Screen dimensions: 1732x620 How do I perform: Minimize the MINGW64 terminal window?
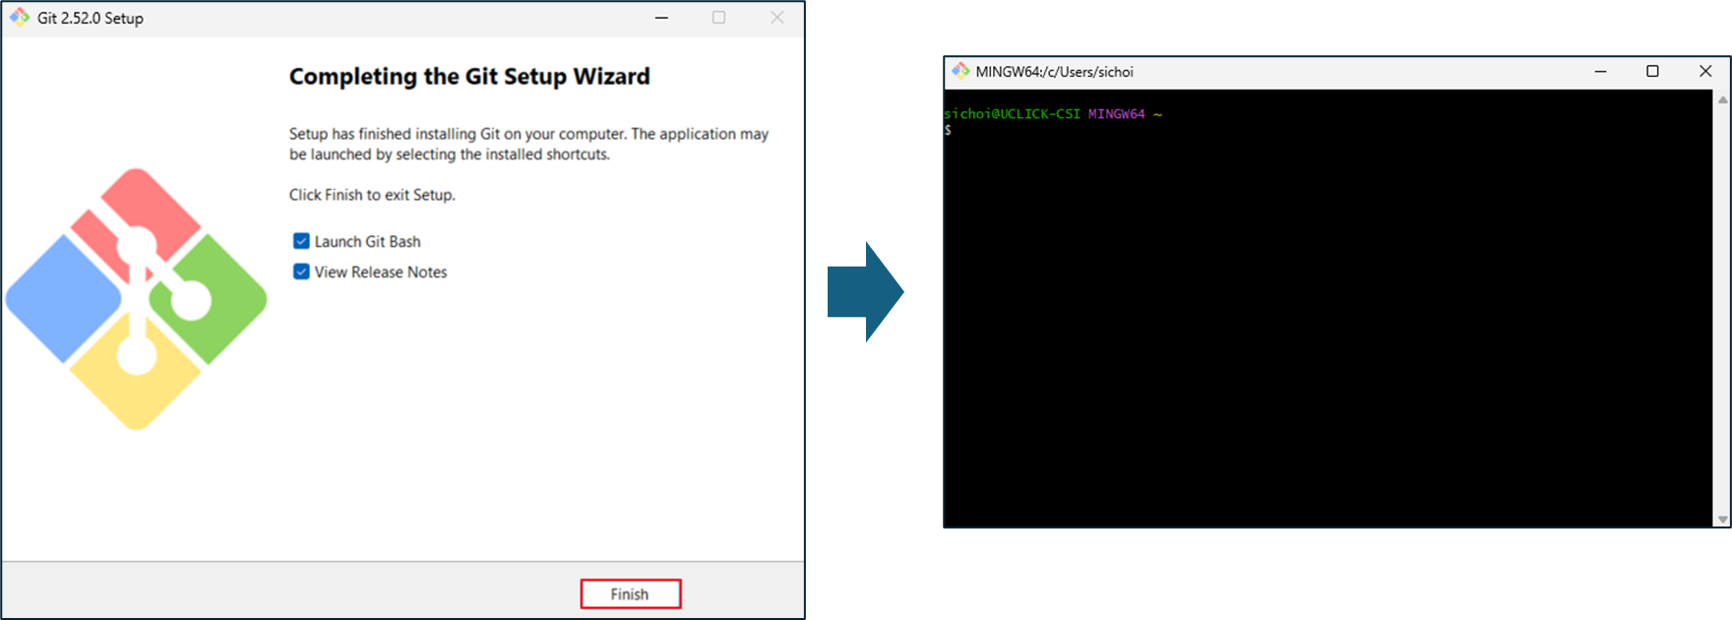click(1600, 71)
